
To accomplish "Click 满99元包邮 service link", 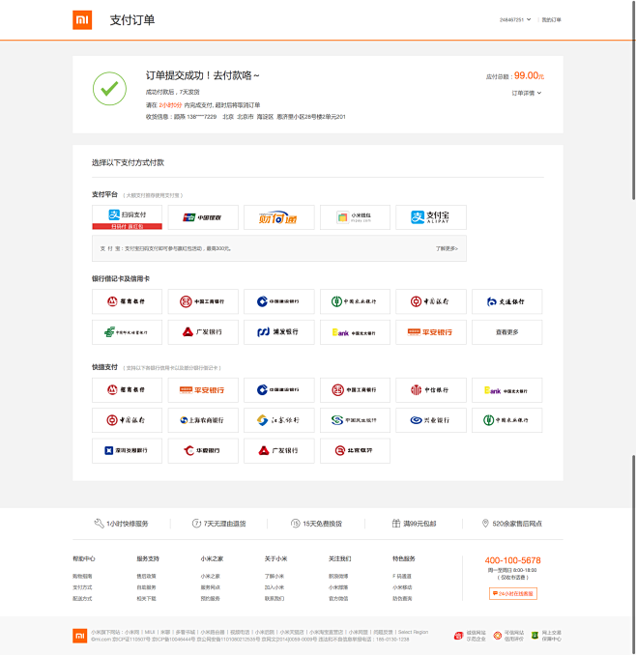I will pos(414,524).
